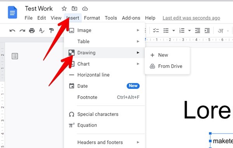Run spelling and grammar check
This screenshot has width=233, height=148.
[x=42, y=30]
